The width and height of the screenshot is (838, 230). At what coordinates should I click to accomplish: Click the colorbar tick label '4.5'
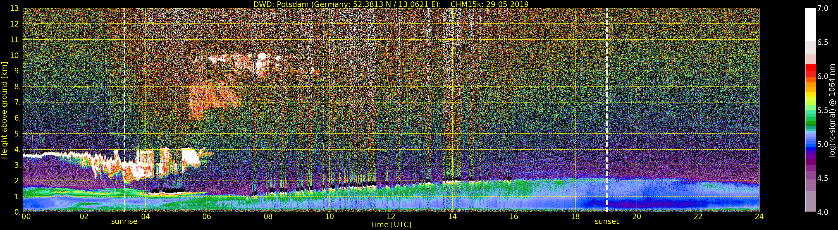(x=823, y=178)
